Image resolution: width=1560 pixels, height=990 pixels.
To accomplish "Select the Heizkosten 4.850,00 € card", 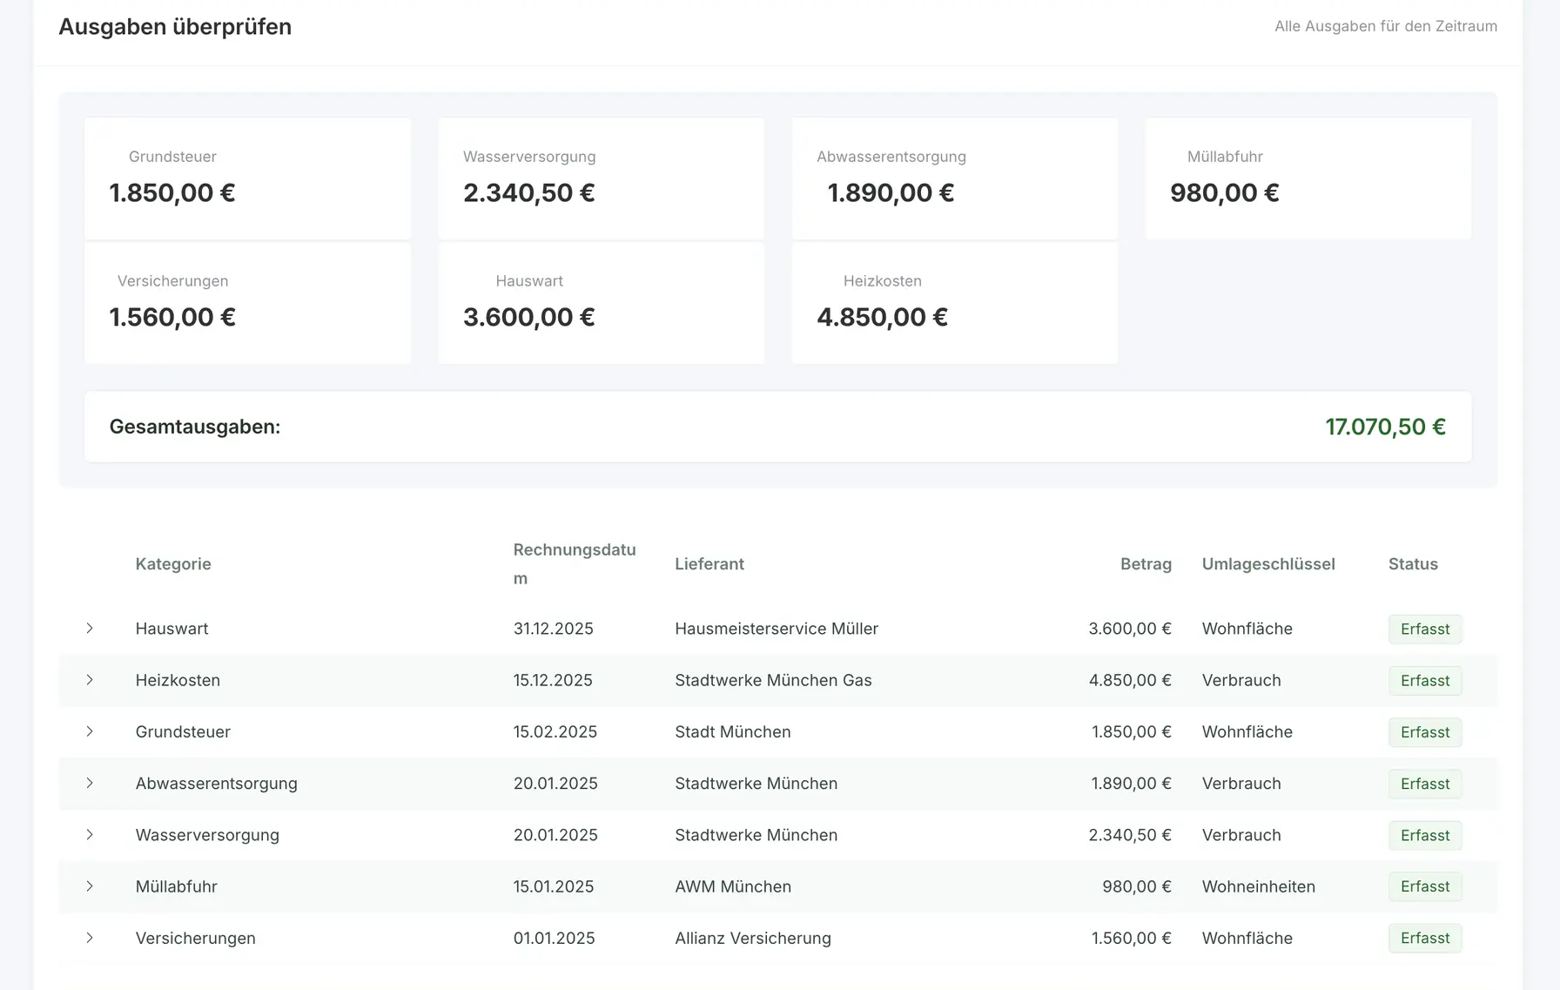I will click(954, 303).
